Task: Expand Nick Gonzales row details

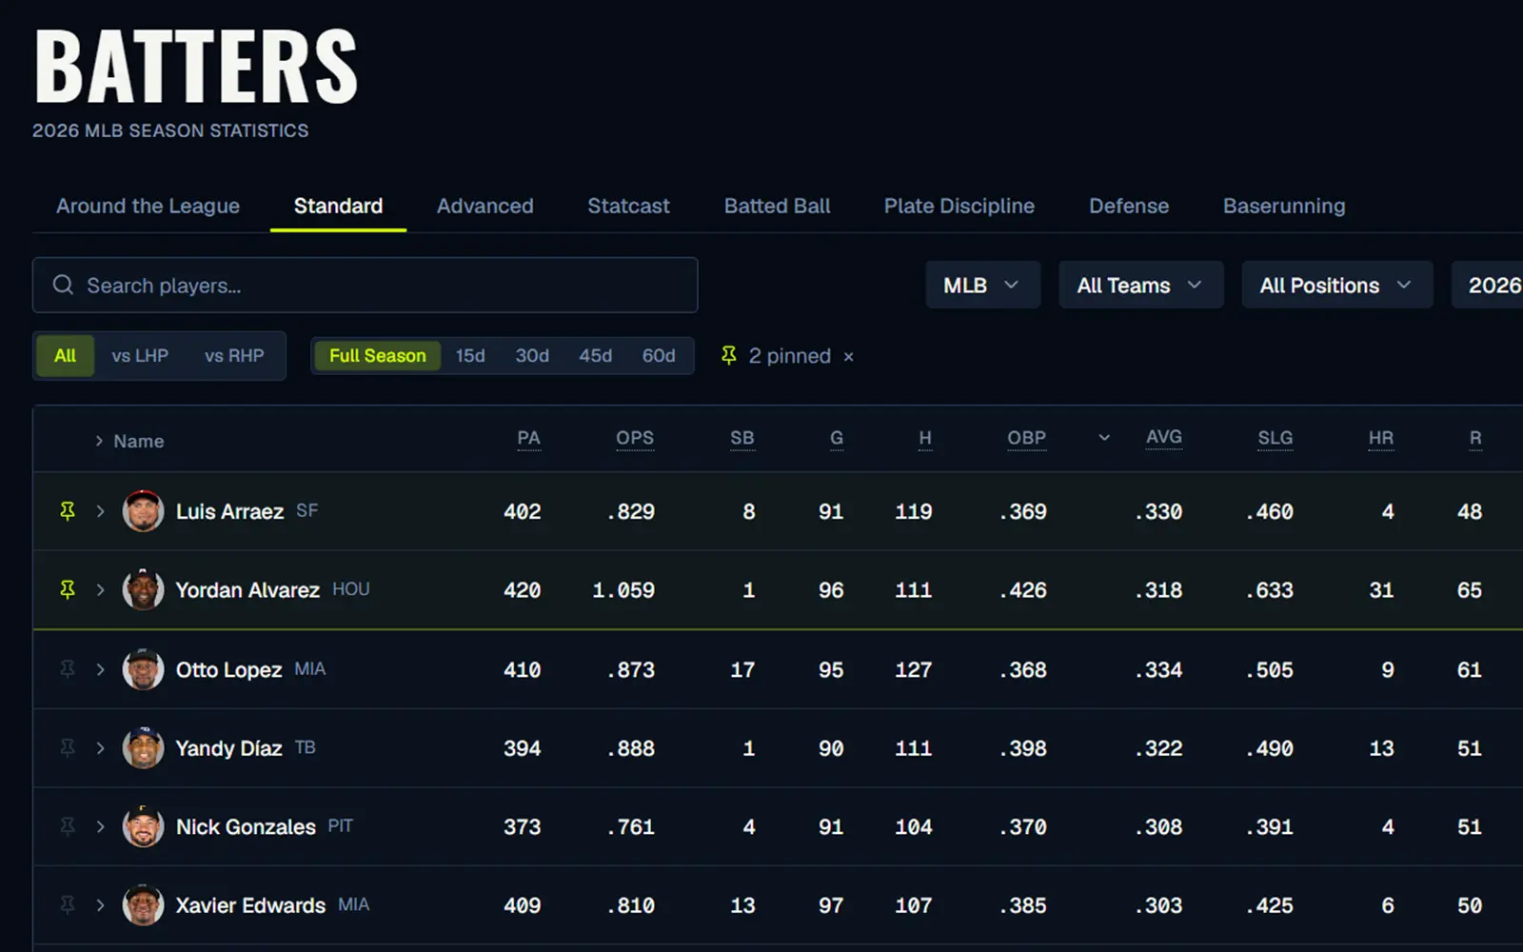Action: tap(100, 826)
